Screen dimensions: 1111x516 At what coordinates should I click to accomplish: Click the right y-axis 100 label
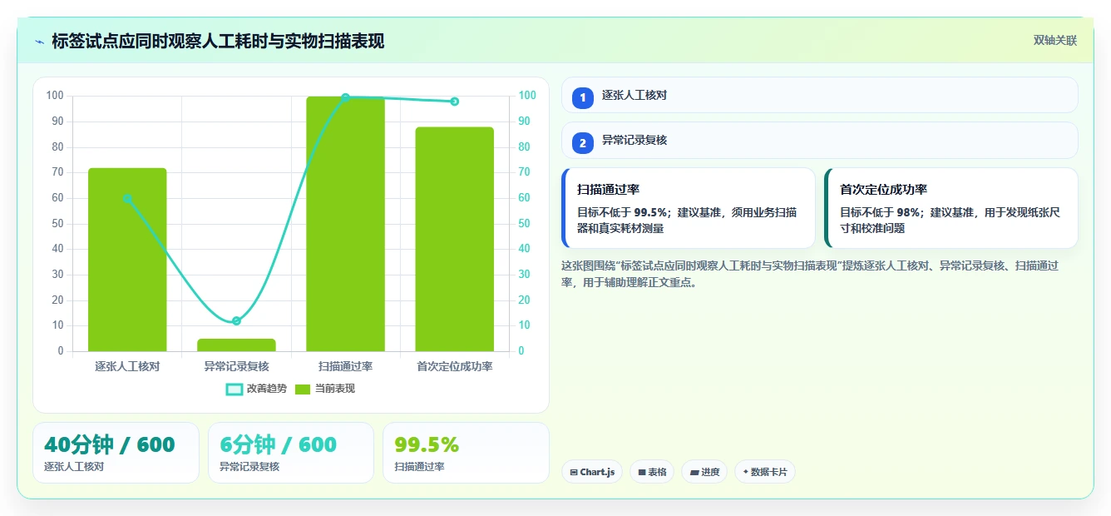coord(526,96)
